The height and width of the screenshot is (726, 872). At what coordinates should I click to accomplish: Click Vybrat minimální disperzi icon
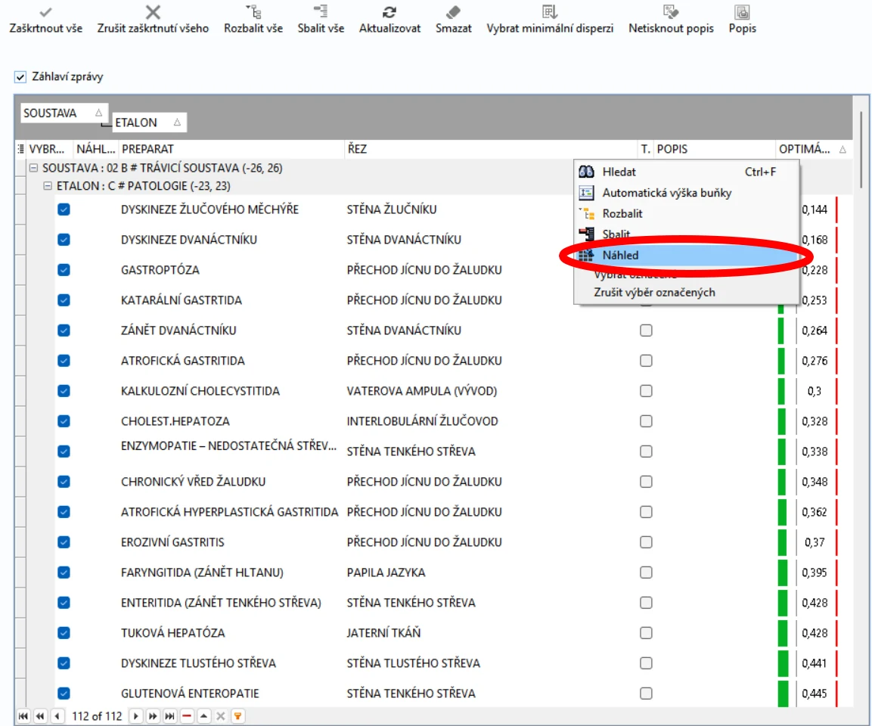(550, 11)
